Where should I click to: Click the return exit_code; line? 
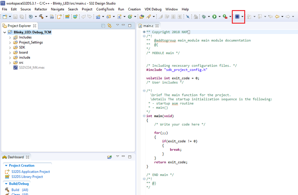(x=171, y=162)
